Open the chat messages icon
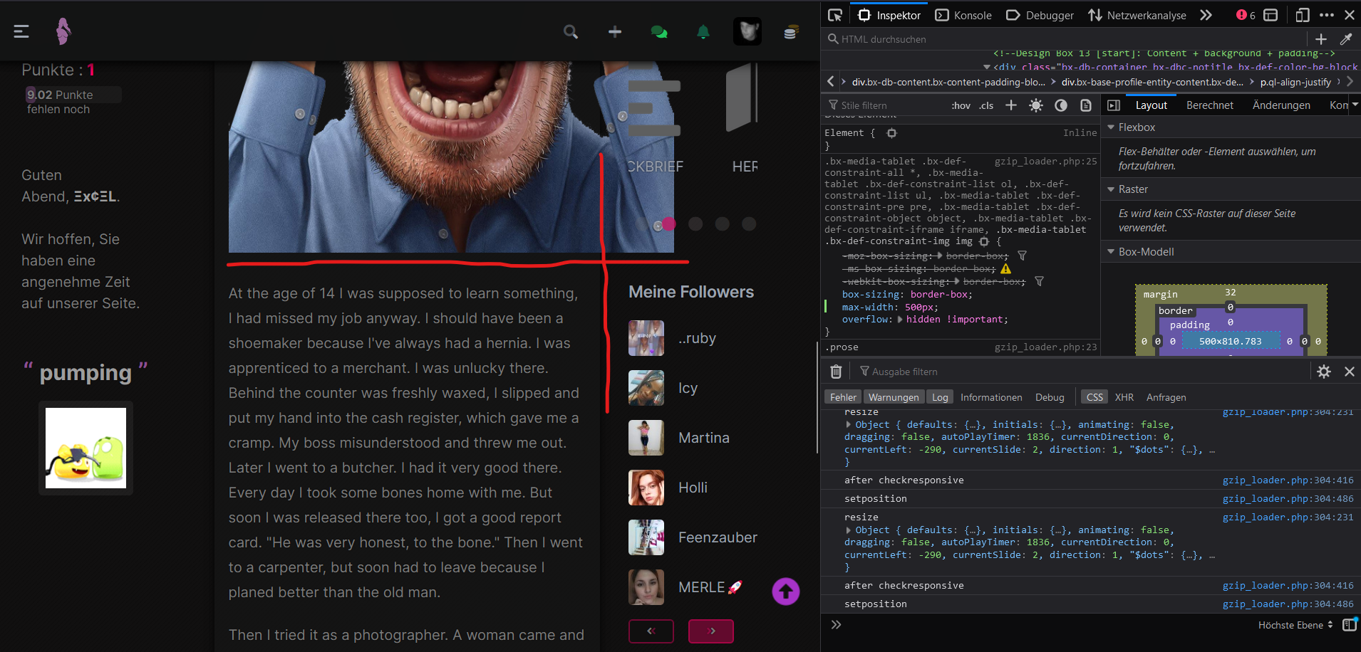This screenshot has width=1361, height=652. 659,32
